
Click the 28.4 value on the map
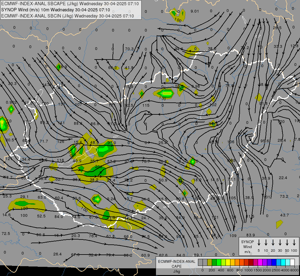[x=282, y=140]
